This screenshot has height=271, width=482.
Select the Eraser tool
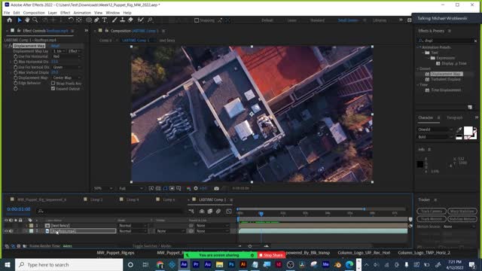point(130,20)
